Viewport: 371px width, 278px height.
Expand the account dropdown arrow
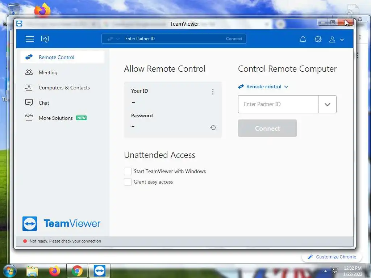coord(342,40)
